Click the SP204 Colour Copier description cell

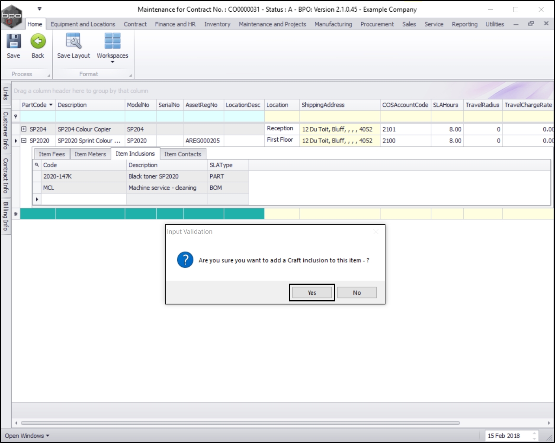pos(90,129)
